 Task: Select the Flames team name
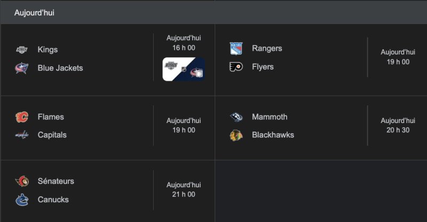click(x=51, y=117)
